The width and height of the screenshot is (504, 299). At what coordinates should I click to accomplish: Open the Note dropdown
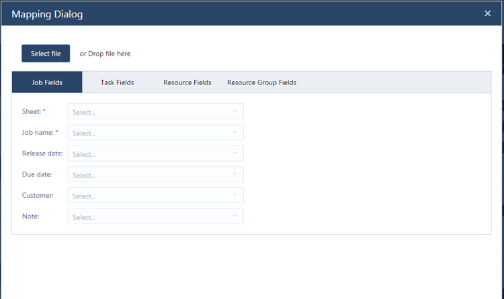[x=156, y=217]
